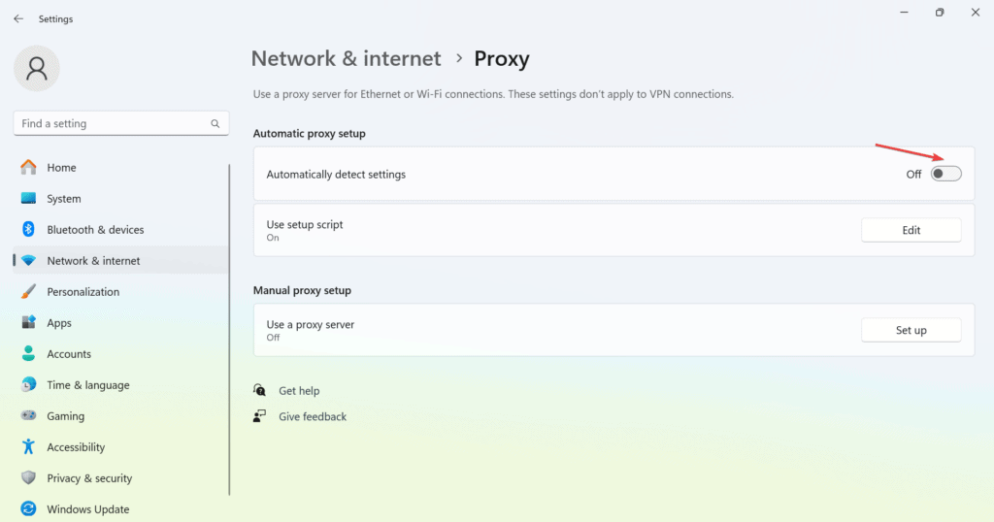
Task: Click the search magnifier icon
Action: (215, 124)
